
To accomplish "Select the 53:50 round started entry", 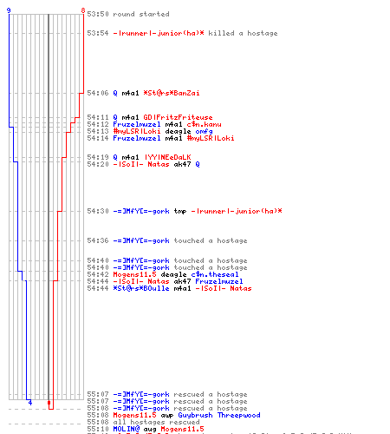I will pos(128,14).
